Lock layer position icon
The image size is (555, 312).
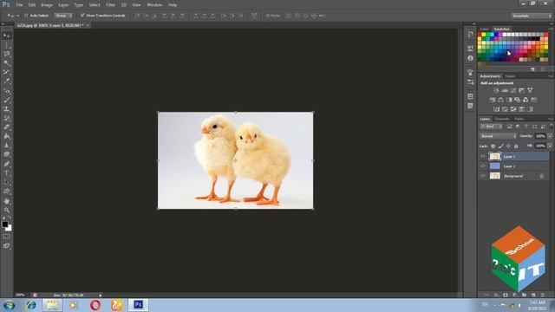click(508, 146)
